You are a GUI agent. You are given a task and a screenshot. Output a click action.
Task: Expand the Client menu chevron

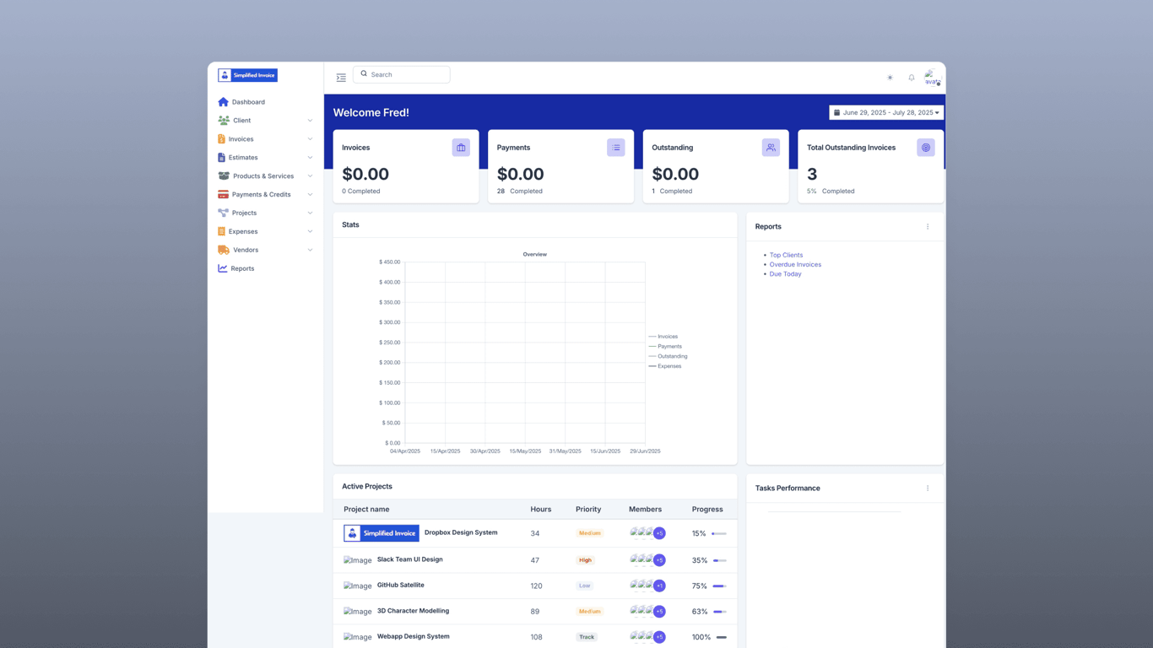310,121
